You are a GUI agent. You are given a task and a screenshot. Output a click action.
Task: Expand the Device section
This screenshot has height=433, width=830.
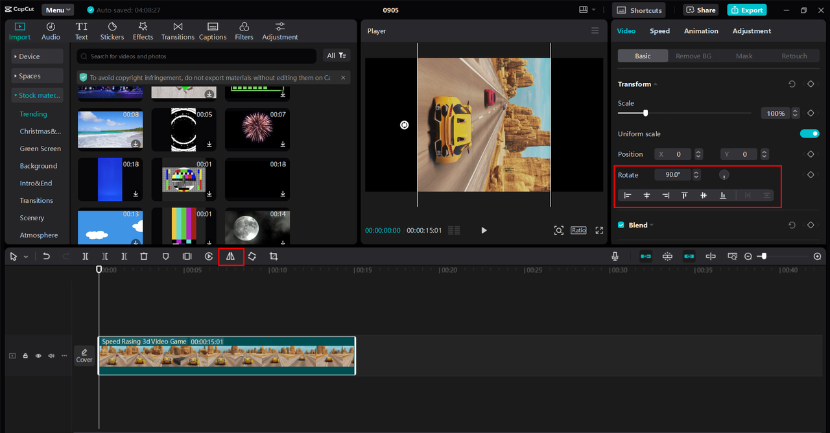pos(37,56)
